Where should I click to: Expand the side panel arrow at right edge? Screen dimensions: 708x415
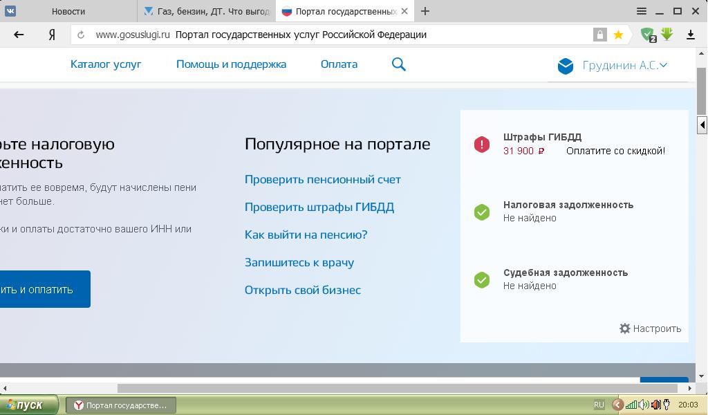pyautogui.click(x=702, y=125)
